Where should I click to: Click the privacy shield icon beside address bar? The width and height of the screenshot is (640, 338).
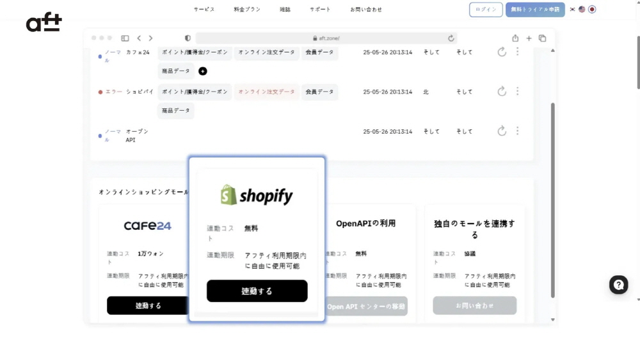click(188, 38)
